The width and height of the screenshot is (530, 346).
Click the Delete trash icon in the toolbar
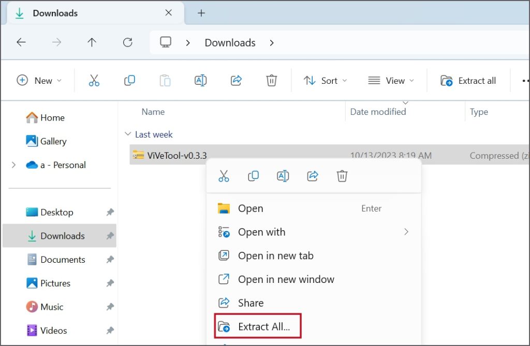tap(271, 80)
